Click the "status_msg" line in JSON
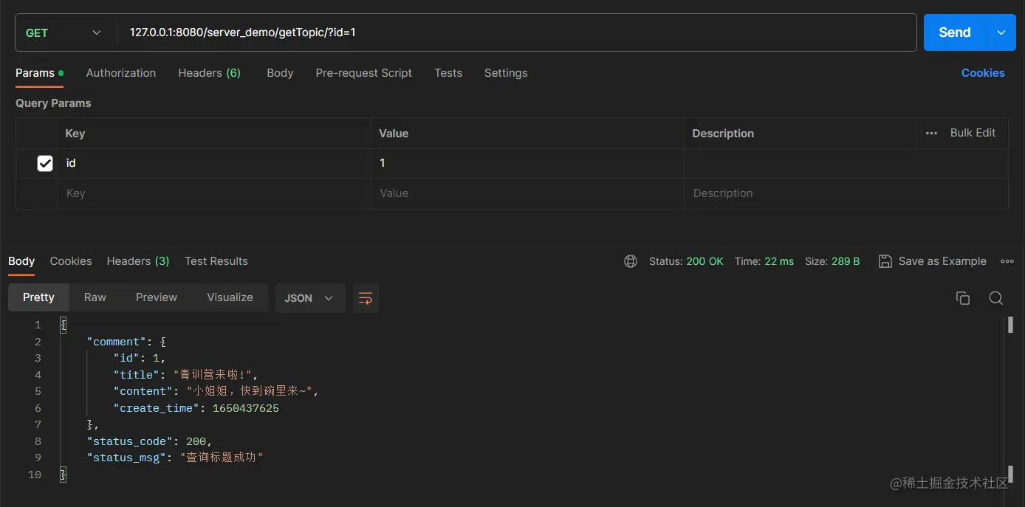Screen dimensions: 1025x507 pos(175,458)
